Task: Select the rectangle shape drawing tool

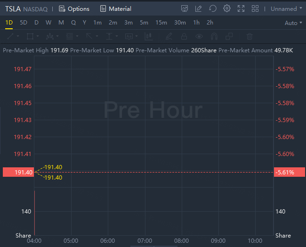Action: (x=30, y=36)
